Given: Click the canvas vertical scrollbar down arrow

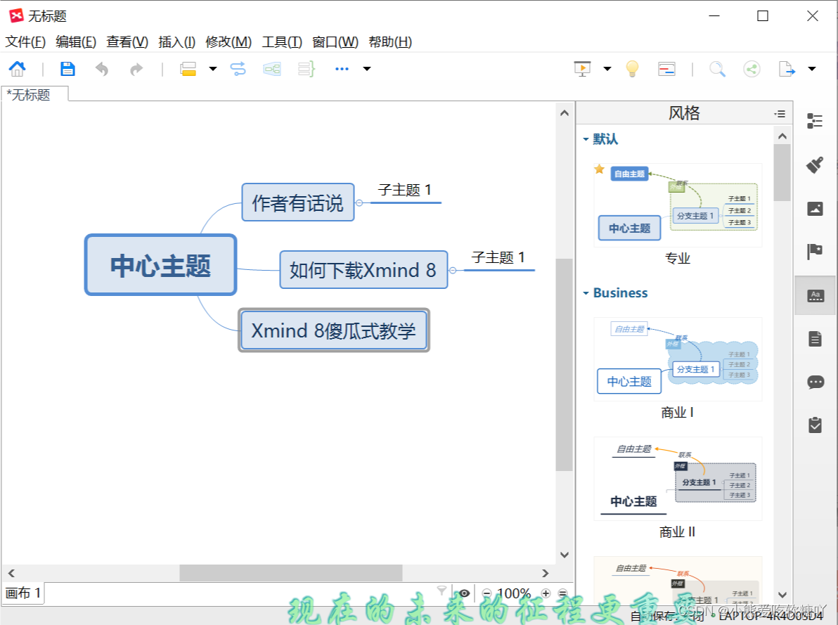Looking at the screenshot, I should [x=565, y=555].
